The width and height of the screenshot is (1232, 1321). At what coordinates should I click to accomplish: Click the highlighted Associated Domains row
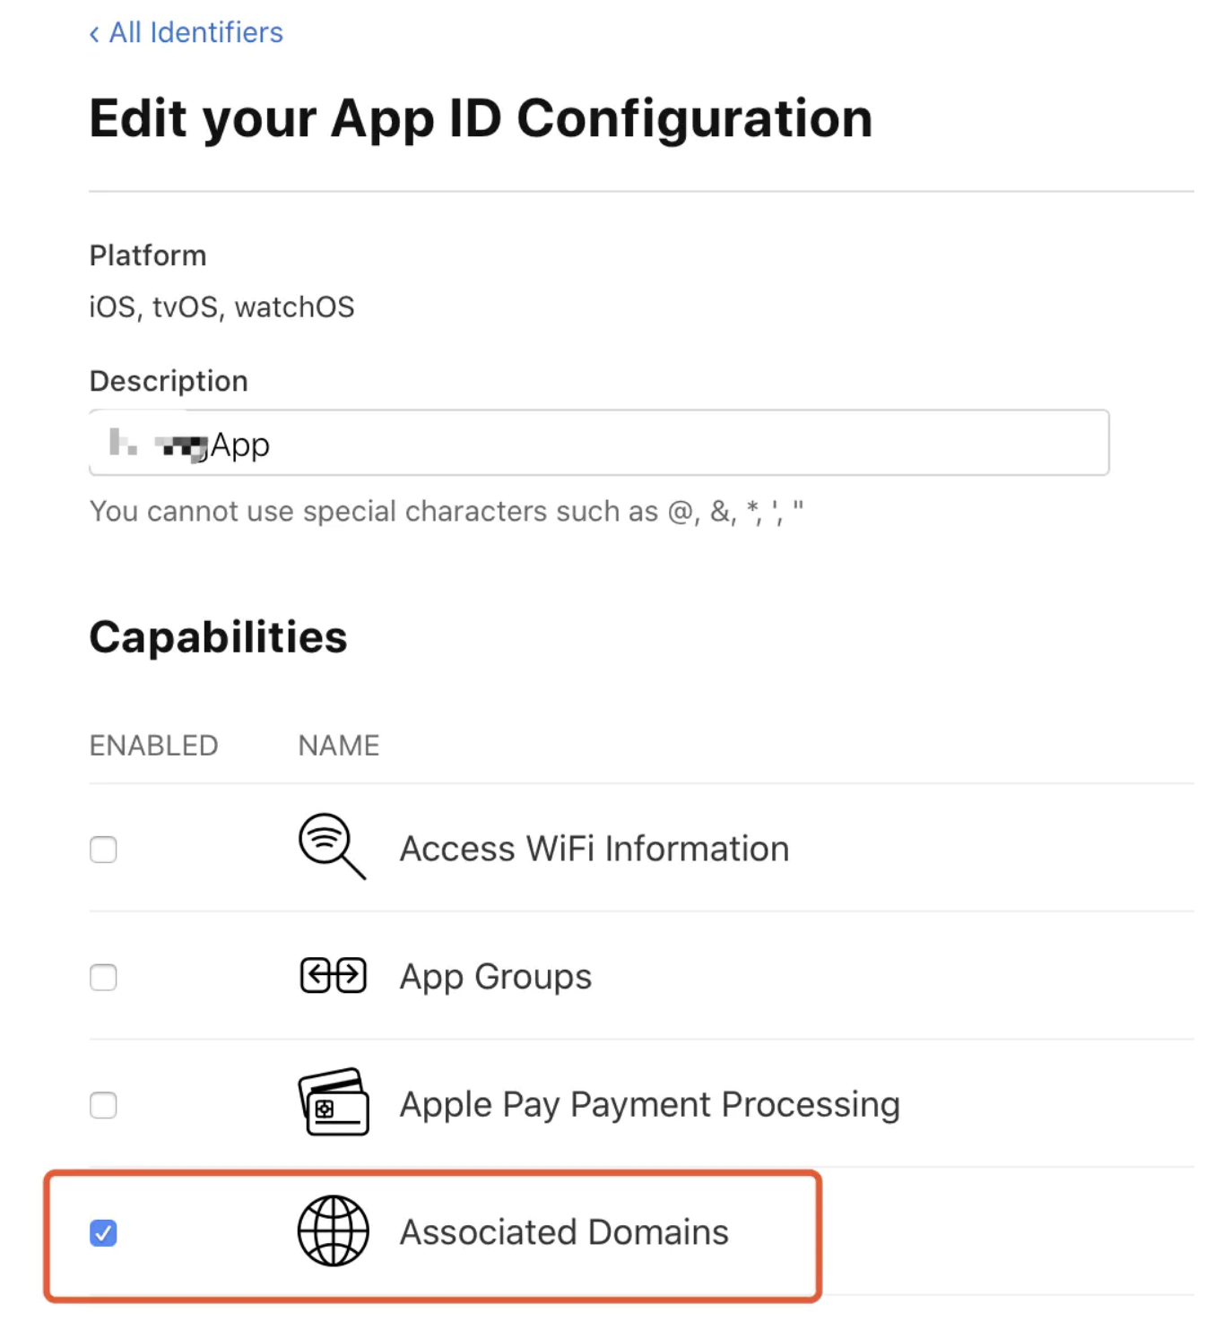[x=430, y=1233]
